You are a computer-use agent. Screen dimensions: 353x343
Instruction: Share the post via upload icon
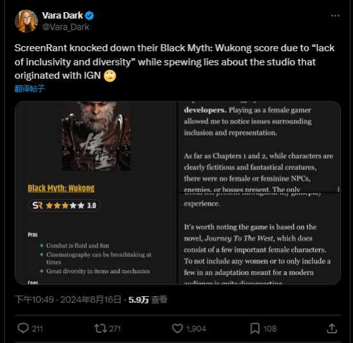tap(332, 328)
